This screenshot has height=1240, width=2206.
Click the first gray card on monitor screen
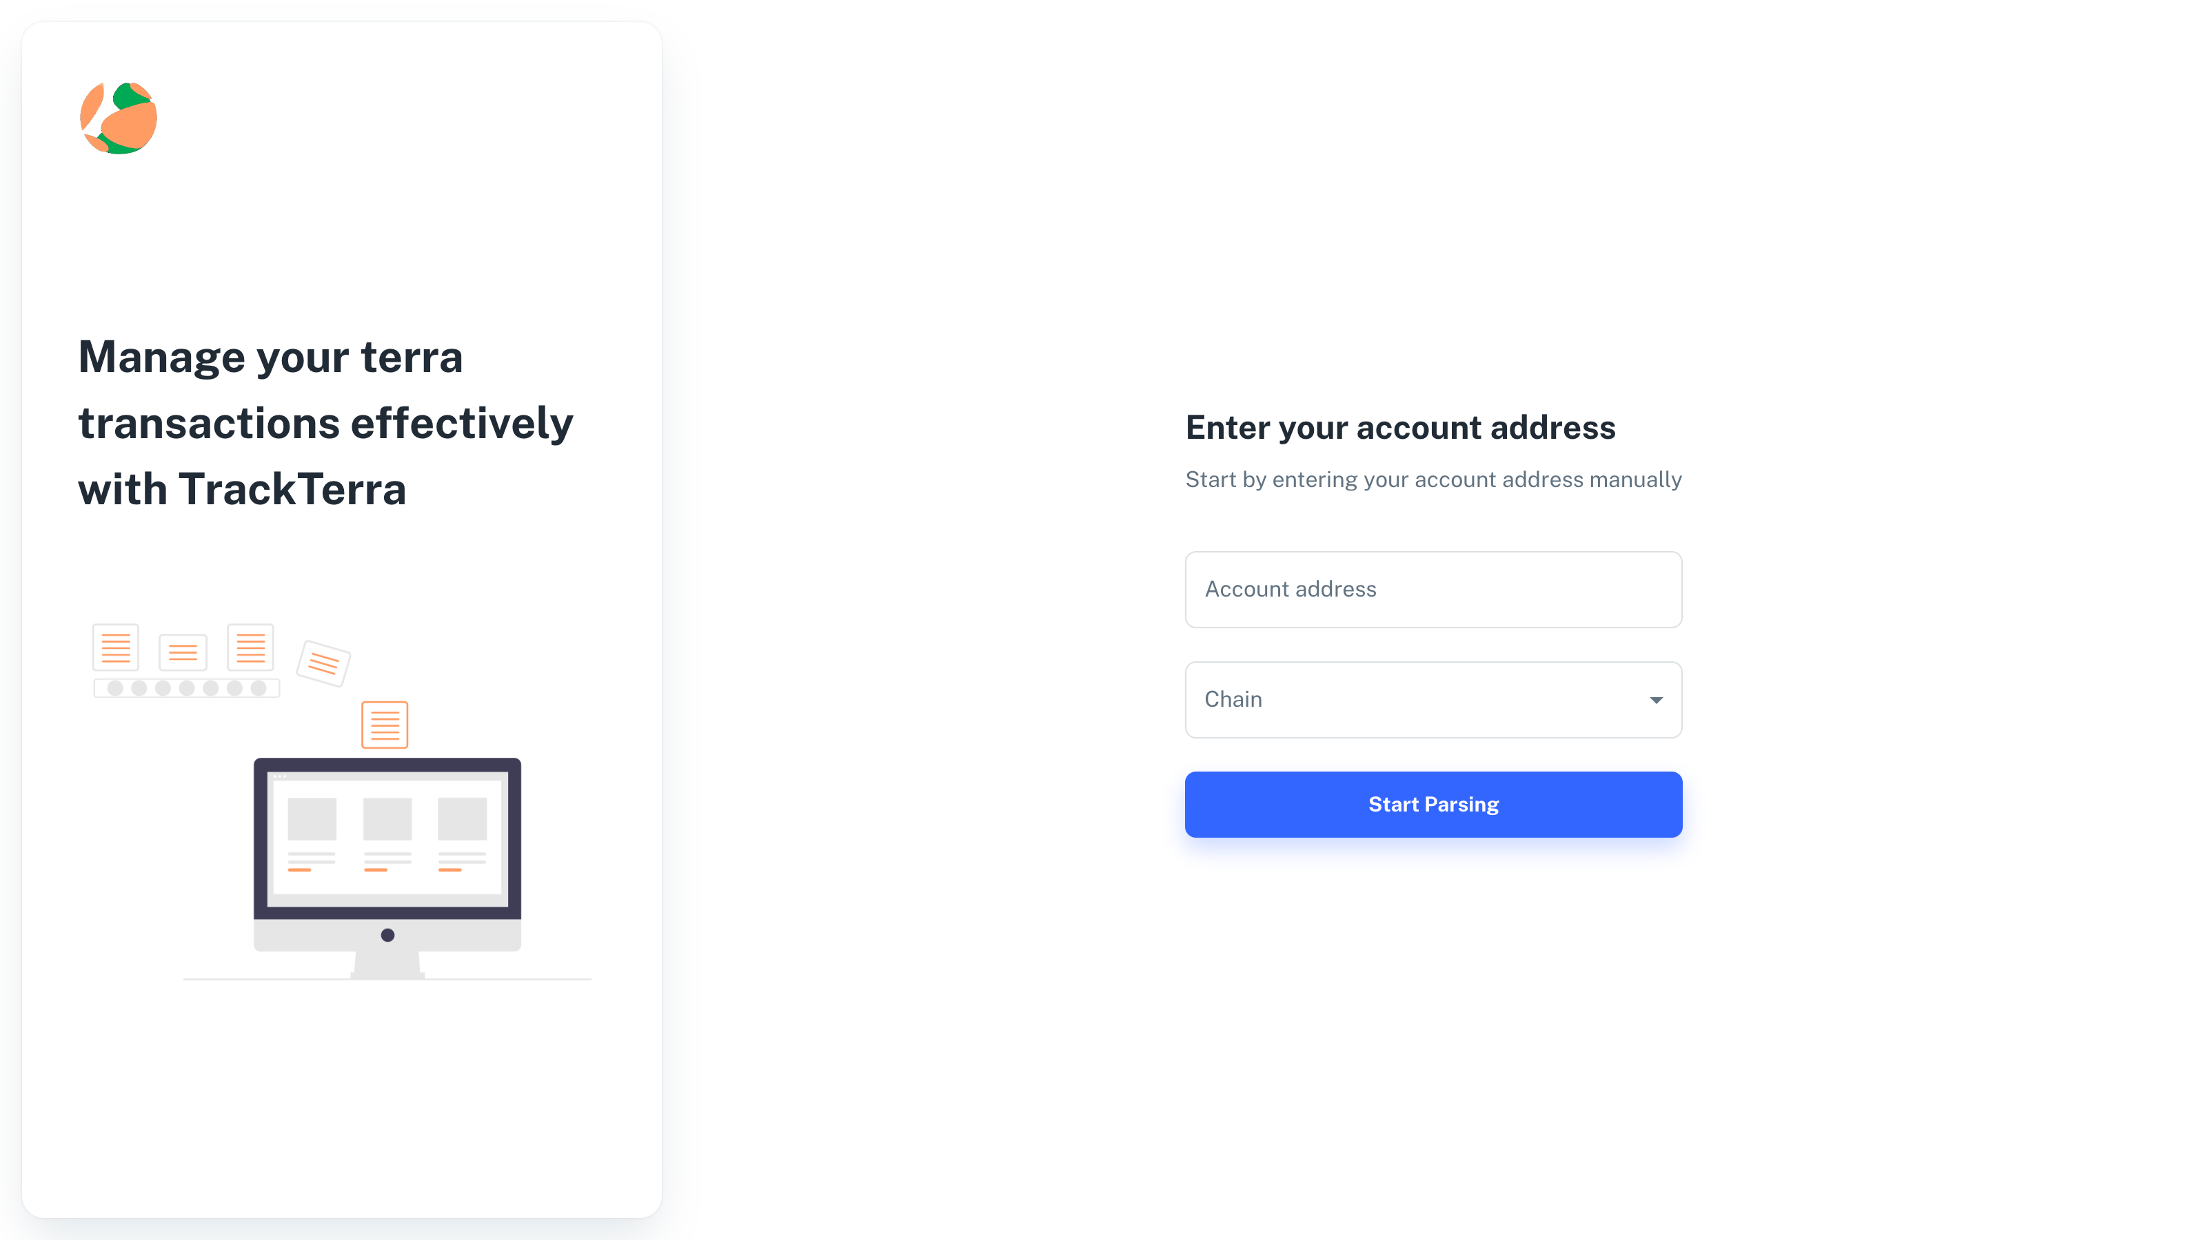point(312,819)
